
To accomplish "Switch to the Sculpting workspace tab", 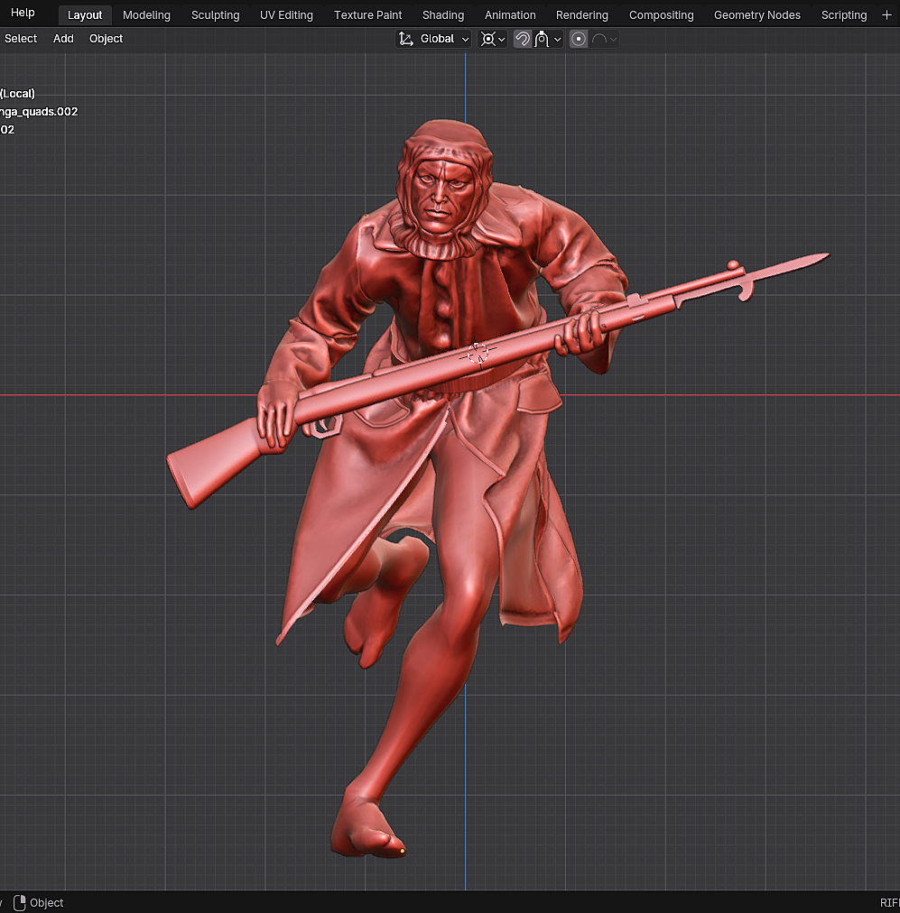I will click(216, 15).
